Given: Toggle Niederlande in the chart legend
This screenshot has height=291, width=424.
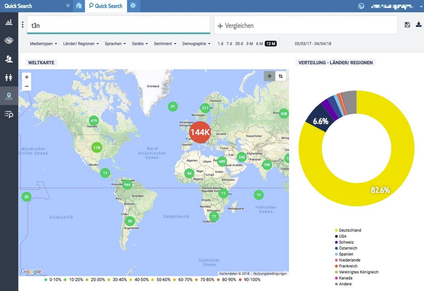Looking at the screenshot, I should (348, 260).
